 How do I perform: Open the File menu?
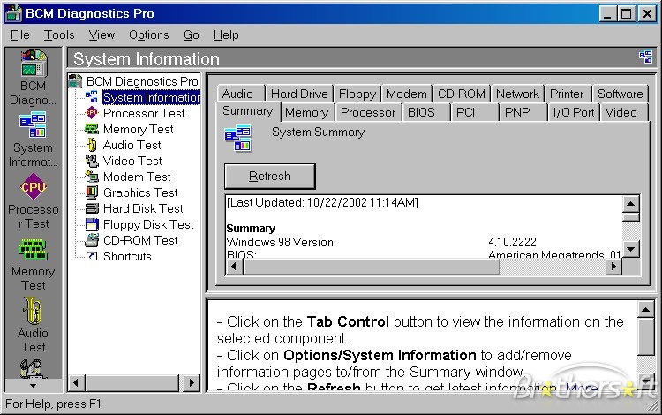click(19, 34)
